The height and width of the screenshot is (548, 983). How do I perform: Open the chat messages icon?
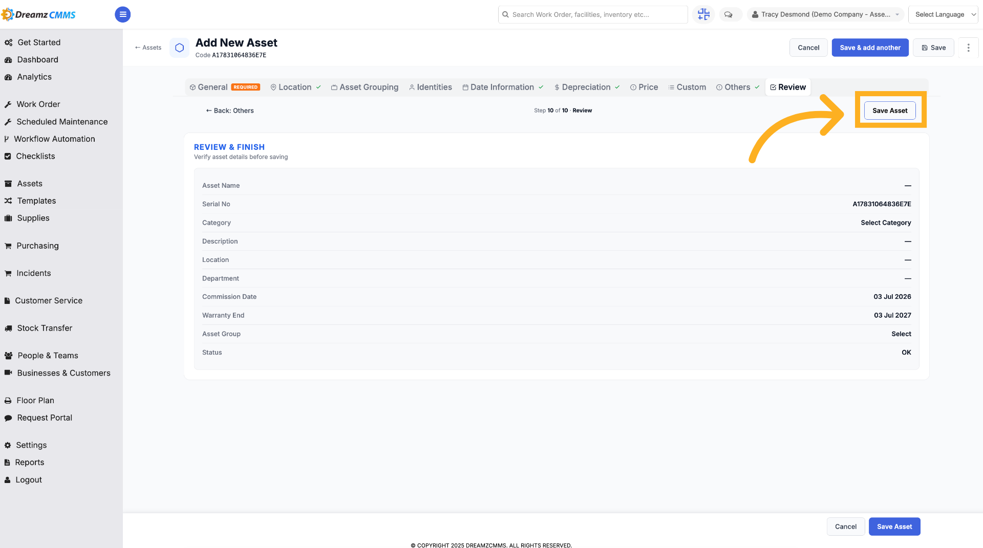(x=728, y=14)
